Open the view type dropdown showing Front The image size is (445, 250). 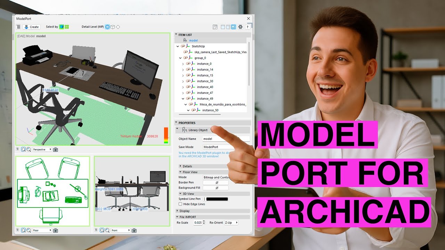tap(121, 230)
